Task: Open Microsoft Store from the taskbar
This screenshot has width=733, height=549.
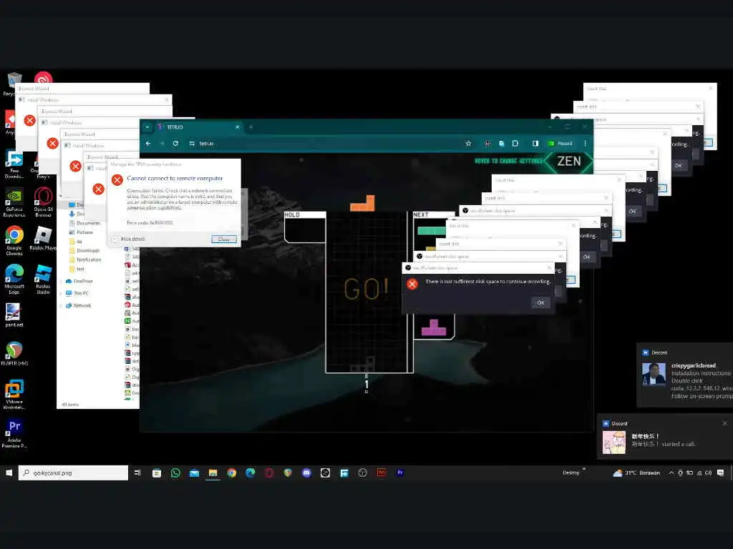Action: coord(157,473)
